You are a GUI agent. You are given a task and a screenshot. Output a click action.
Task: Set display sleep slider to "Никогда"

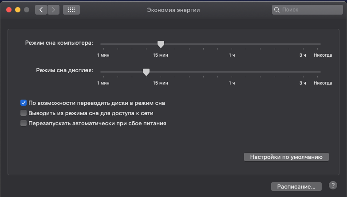click(320, 72)
